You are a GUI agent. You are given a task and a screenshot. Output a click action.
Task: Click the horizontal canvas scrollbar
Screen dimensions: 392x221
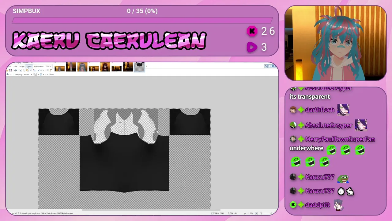pyautogui.click(x=151, y=210)
